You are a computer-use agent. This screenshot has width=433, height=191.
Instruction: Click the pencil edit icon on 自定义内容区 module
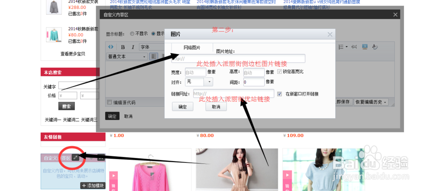coord(75,157)
